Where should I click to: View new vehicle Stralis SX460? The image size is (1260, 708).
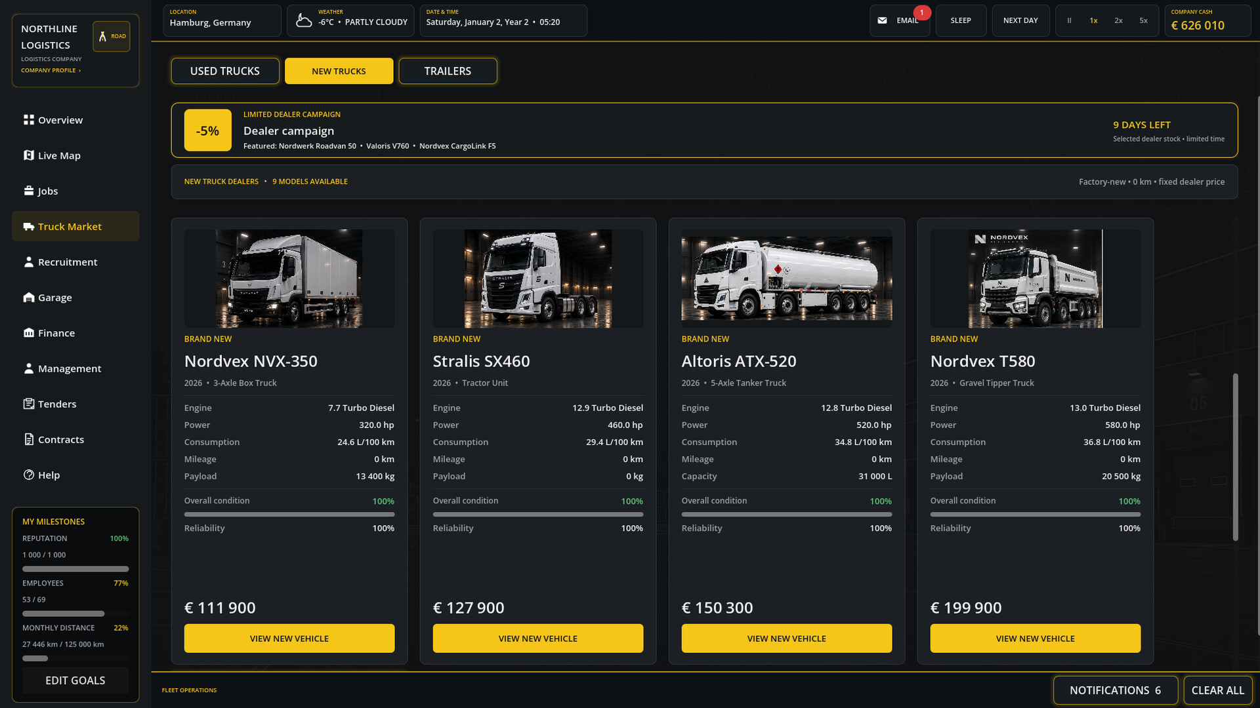tap(538, 639)
